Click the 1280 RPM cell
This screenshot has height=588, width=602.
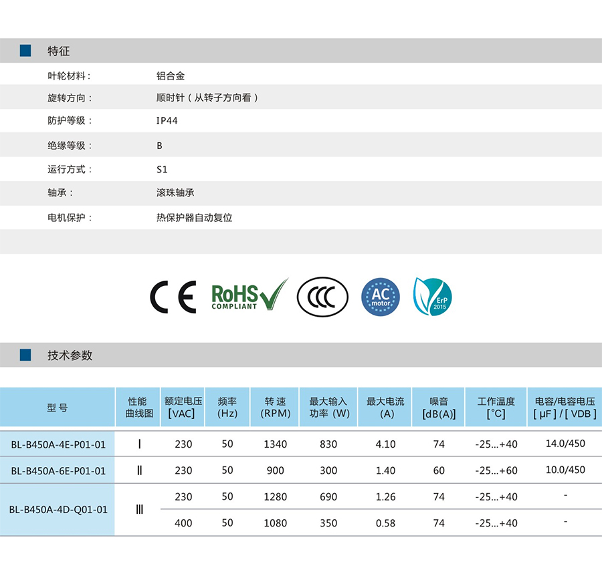276,496
